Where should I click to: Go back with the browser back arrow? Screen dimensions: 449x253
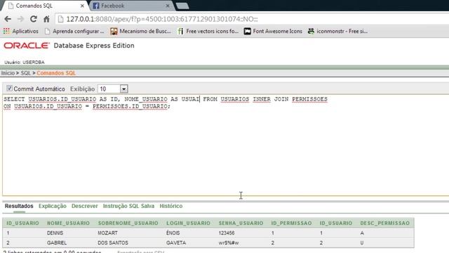point(8,19)
